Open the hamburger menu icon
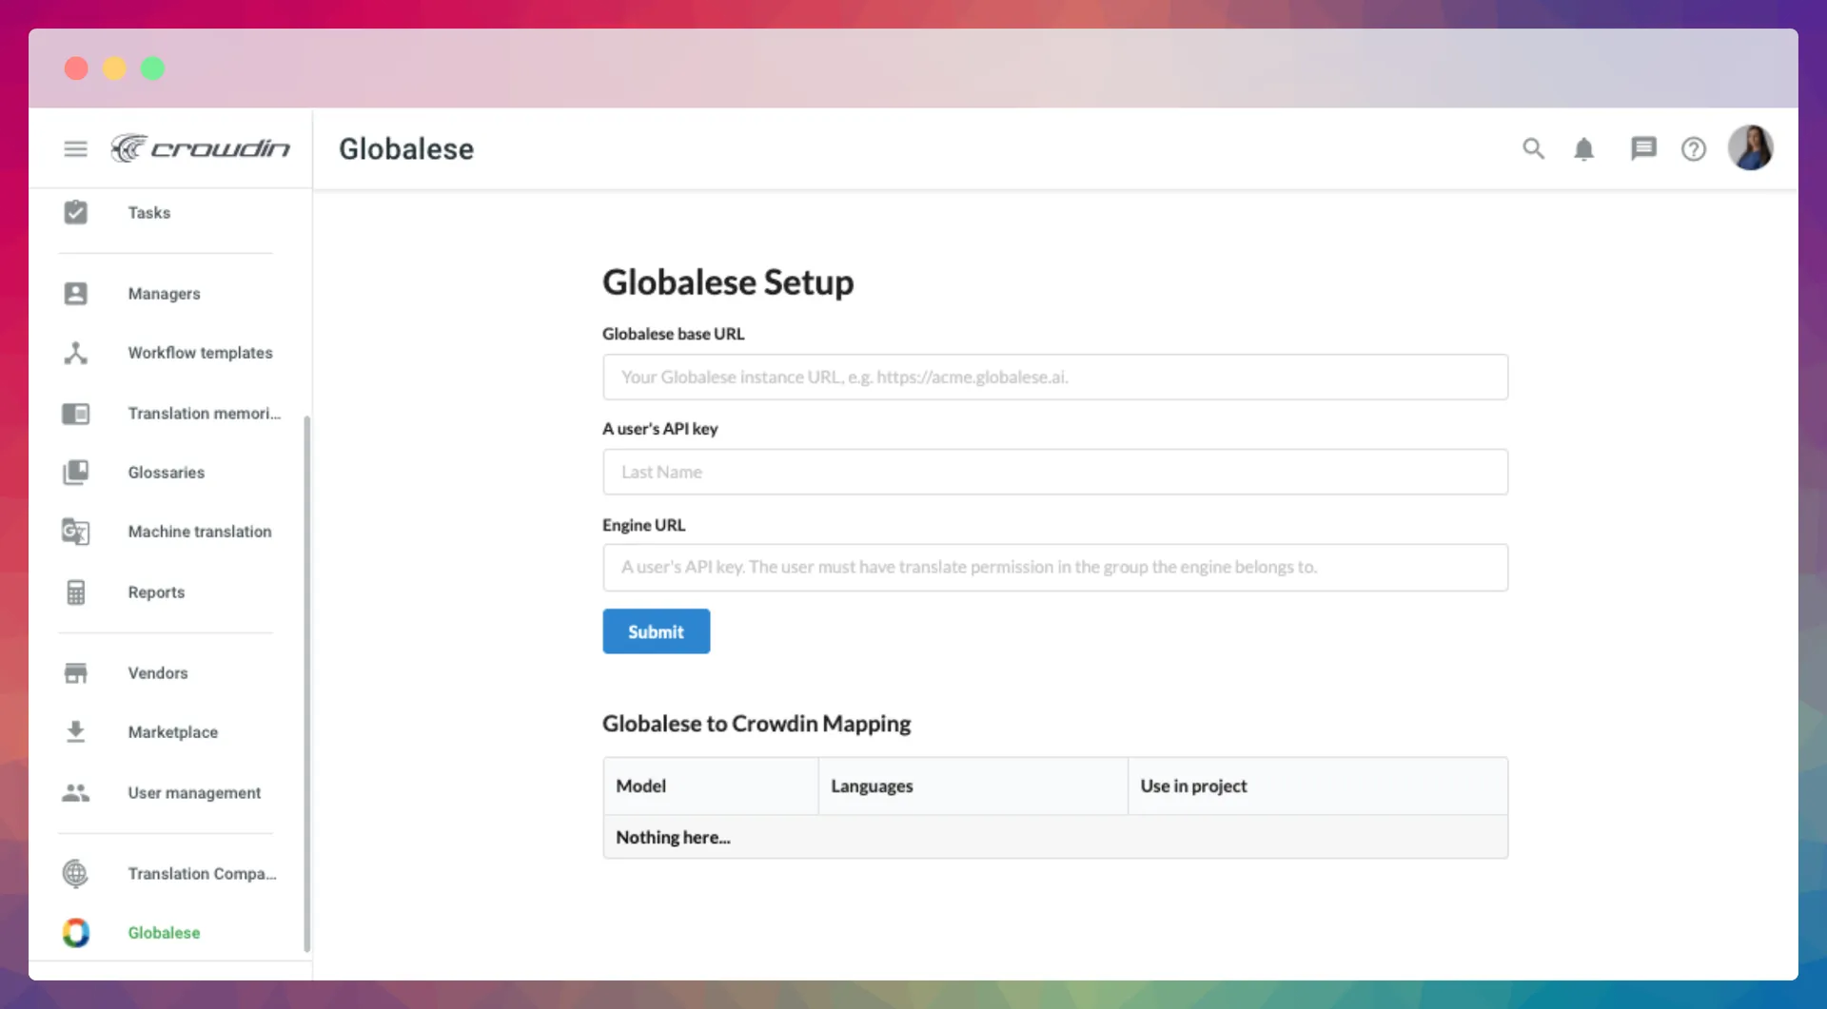 tap(75, 148)
